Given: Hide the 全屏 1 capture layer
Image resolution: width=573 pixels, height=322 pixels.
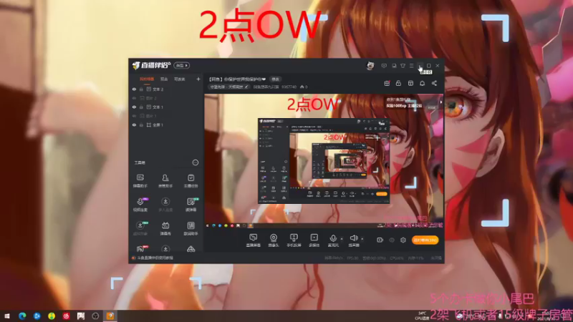Looking at the screenshot, I should [134, 125].
